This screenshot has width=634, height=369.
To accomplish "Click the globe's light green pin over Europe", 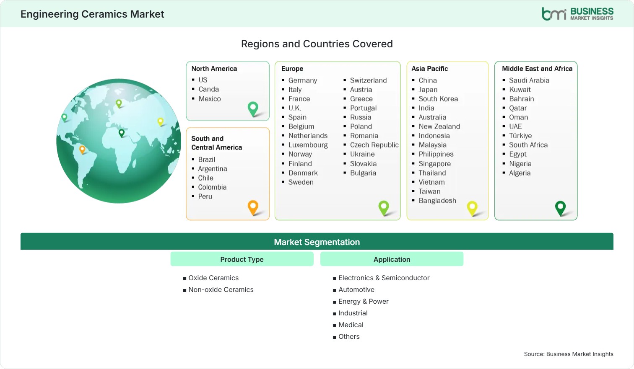I will point(119,103).
